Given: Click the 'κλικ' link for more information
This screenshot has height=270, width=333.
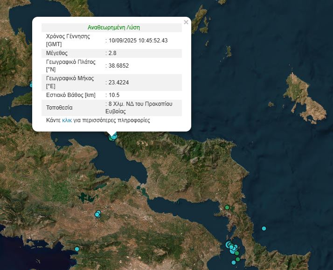Looking at the screenshot, I should point(67,120).
